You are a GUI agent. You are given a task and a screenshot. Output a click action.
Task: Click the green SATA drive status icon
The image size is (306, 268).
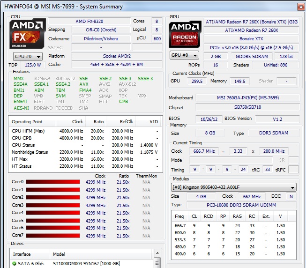pyautogui.click(x=14, y=264)
